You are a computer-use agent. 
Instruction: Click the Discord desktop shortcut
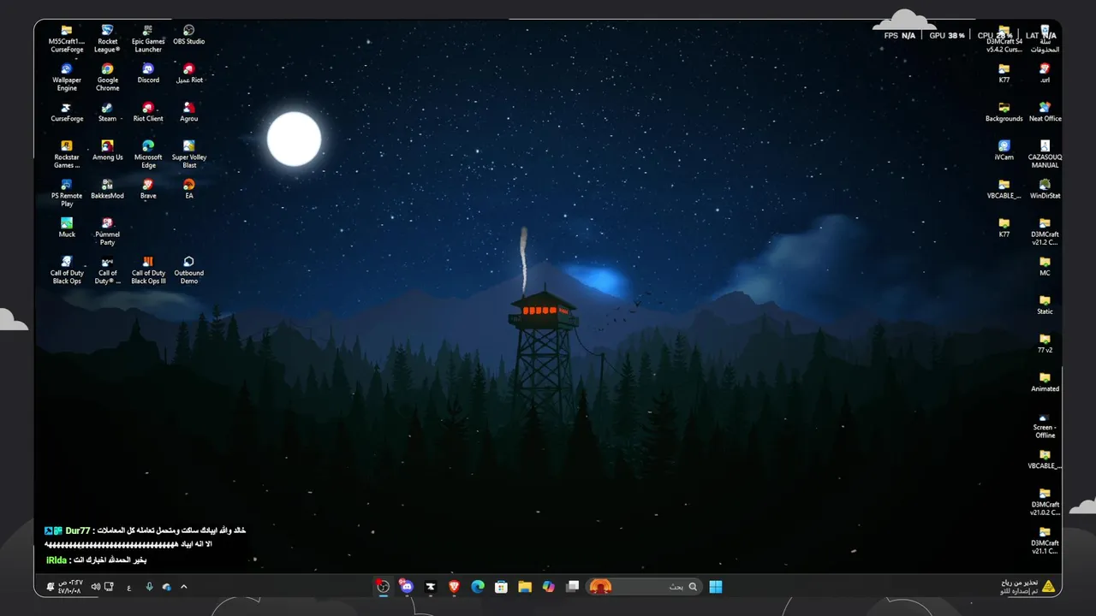tap(148, 74)
